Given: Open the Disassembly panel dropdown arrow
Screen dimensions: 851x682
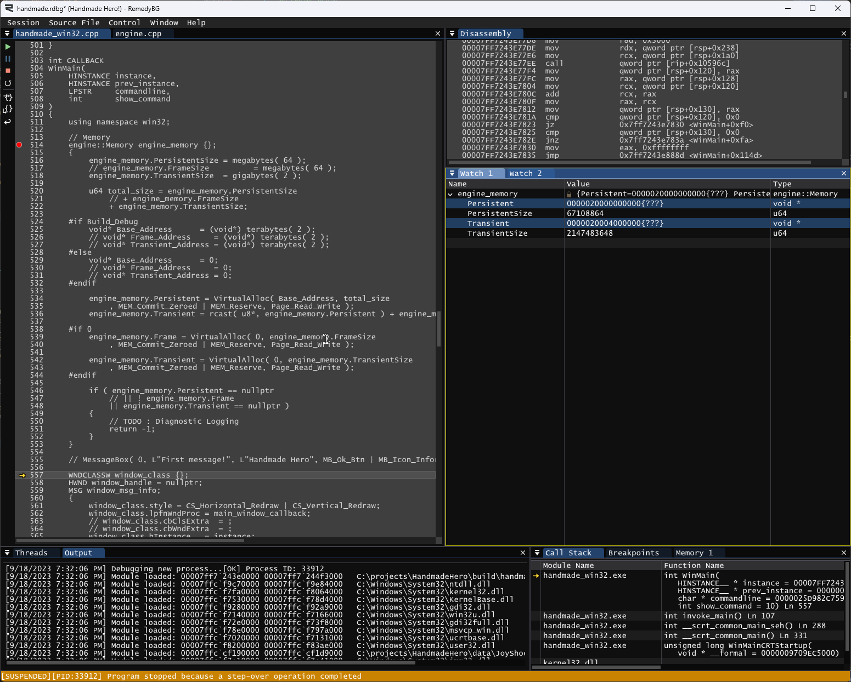Looking at the screenshot, I should [x=452, y=33].
